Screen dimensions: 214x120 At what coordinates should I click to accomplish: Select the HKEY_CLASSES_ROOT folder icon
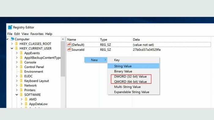17,44
